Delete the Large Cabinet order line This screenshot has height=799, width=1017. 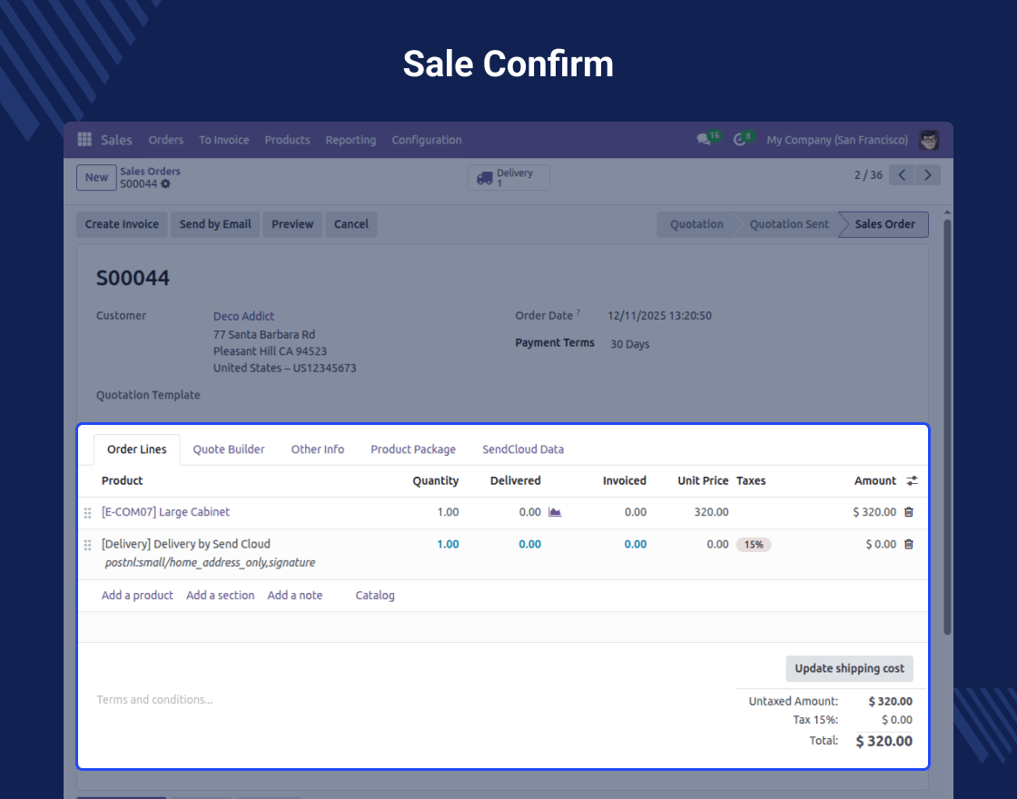(x=909, y=512)
